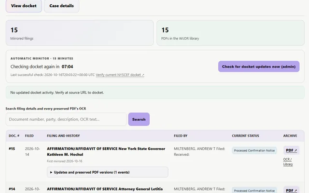Click the CURRENT STATUS column header
This screenshot has height=193, width=309.
pyautogui.click(x=245, y=136)
